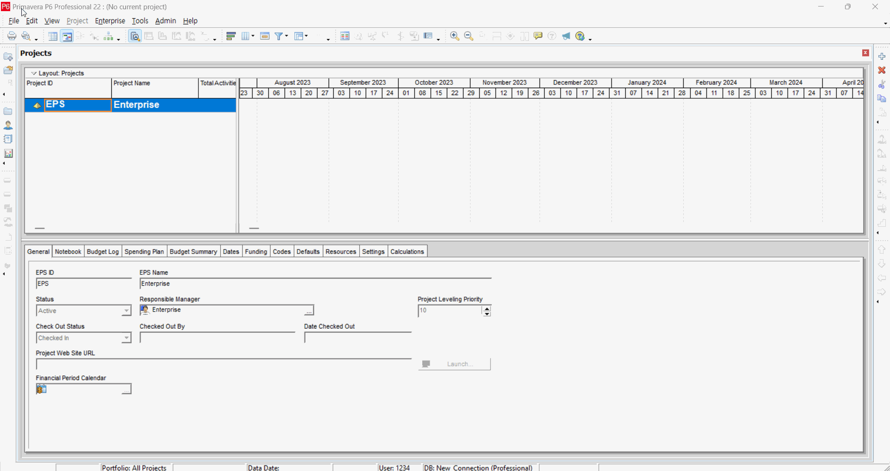
Task: Zoom in on the timescale
Action: point(455,36)
